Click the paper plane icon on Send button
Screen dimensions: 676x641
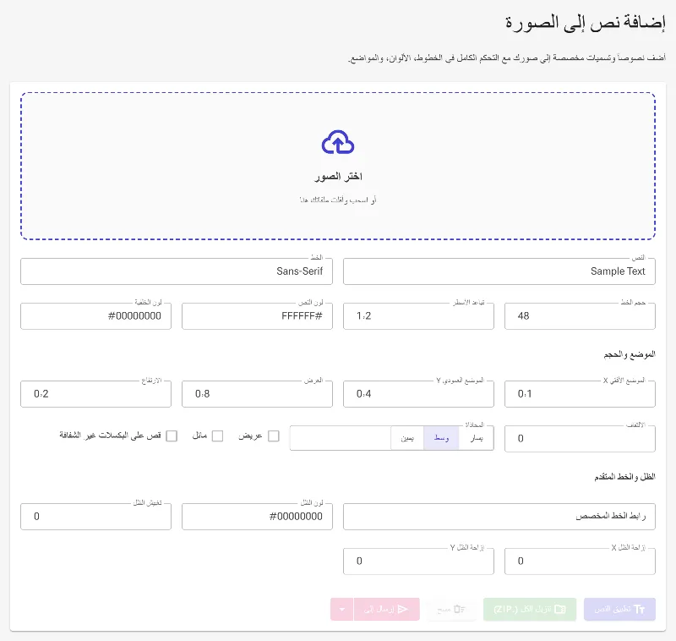(403, 609)
